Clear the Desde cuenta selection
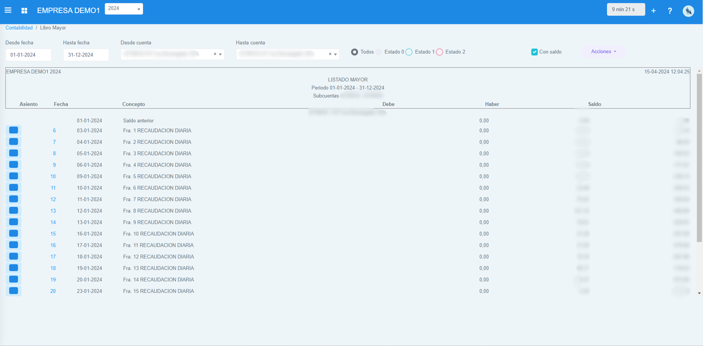Screen dimensions: 703x346 215,54
